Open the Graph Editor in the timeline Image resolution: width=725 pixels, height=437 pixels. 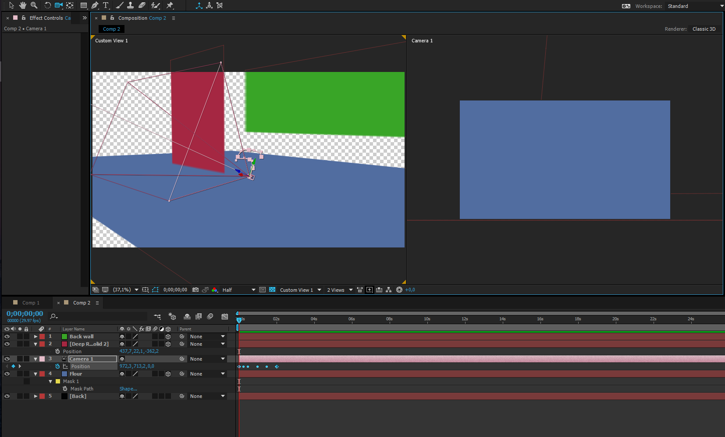(x=225, y=316)
